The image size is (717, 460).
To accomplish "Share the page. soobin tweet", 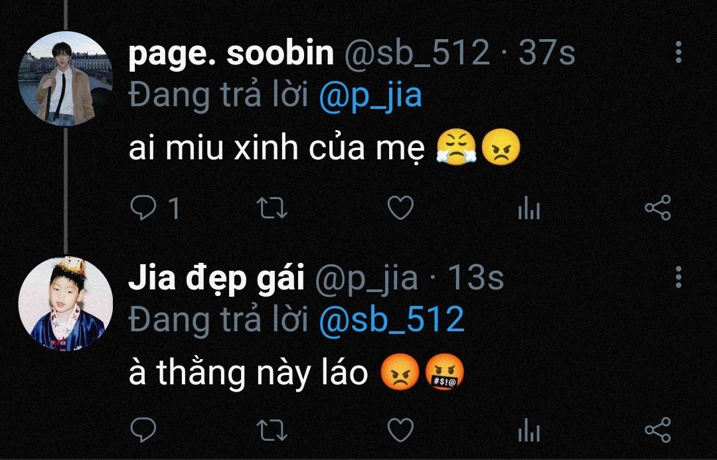I will 657,208.
